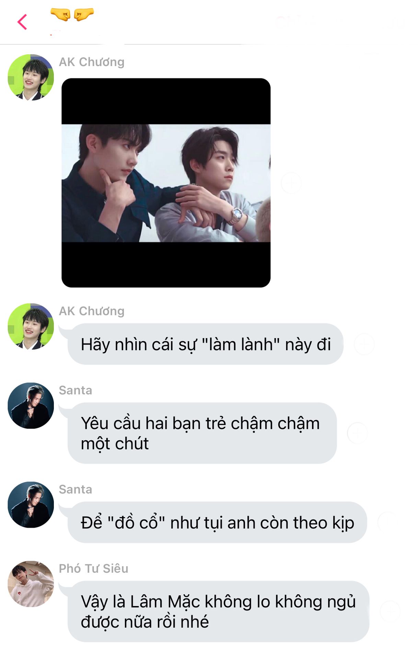Screen dimensions: 418x660
Task: Select the "Vậy là Lâm Mặc" message bubble
Action: pos(218,612)
